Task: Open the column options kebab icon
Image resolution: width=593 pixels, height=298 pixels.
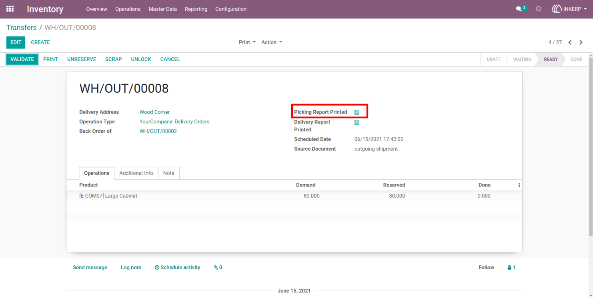Action: coord(519,185)
